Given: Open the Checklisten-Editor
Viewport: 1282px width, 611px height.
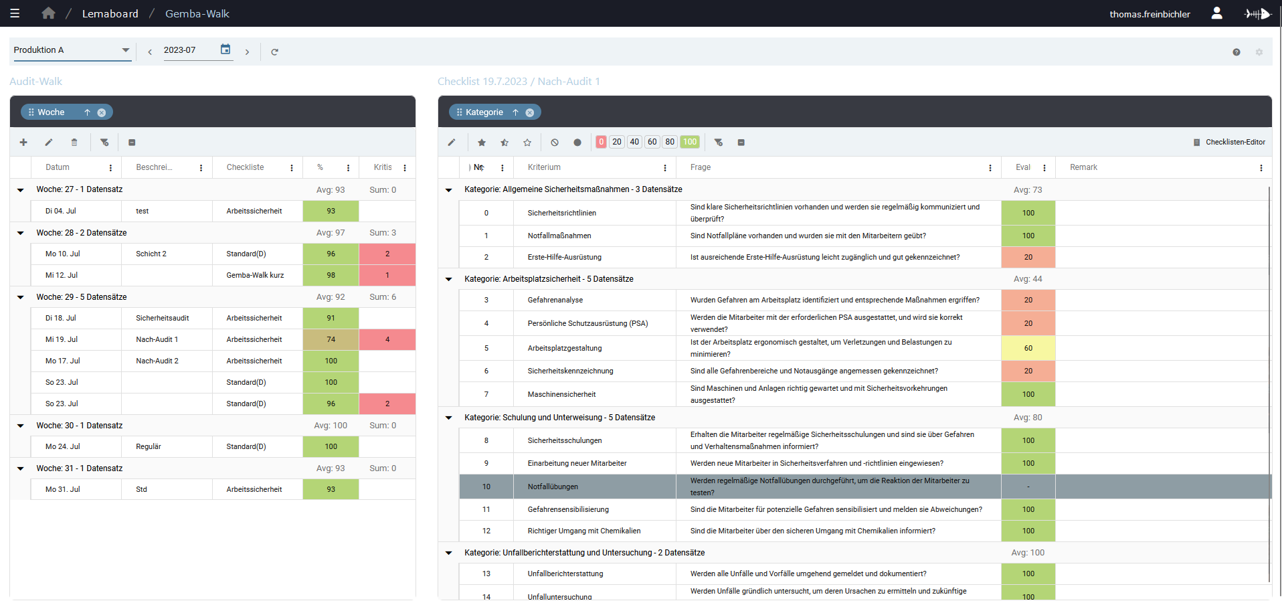Looking at the screenshot, I should click(x=1229, y=143).
